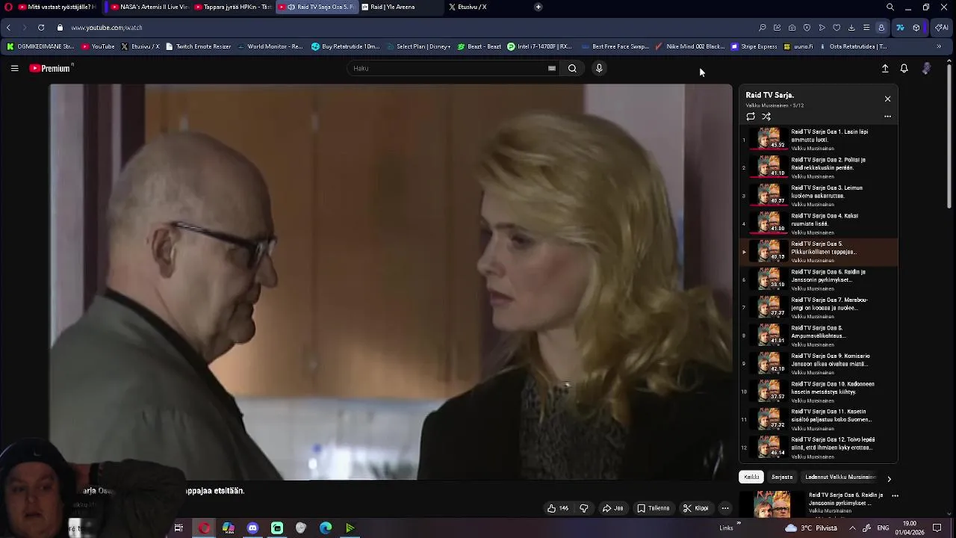Close the Raid TV Sarja playlist panel

(887, 99)
